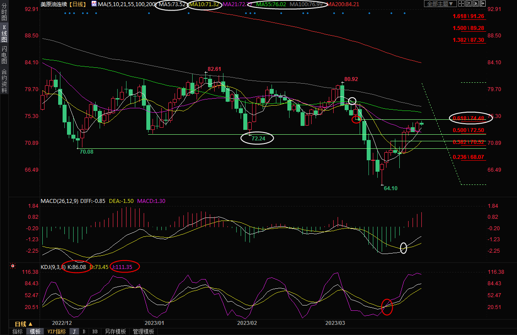Click the VIP指标 tab
The width and height of the screenshot is (517, 335).
click(56, 331)
